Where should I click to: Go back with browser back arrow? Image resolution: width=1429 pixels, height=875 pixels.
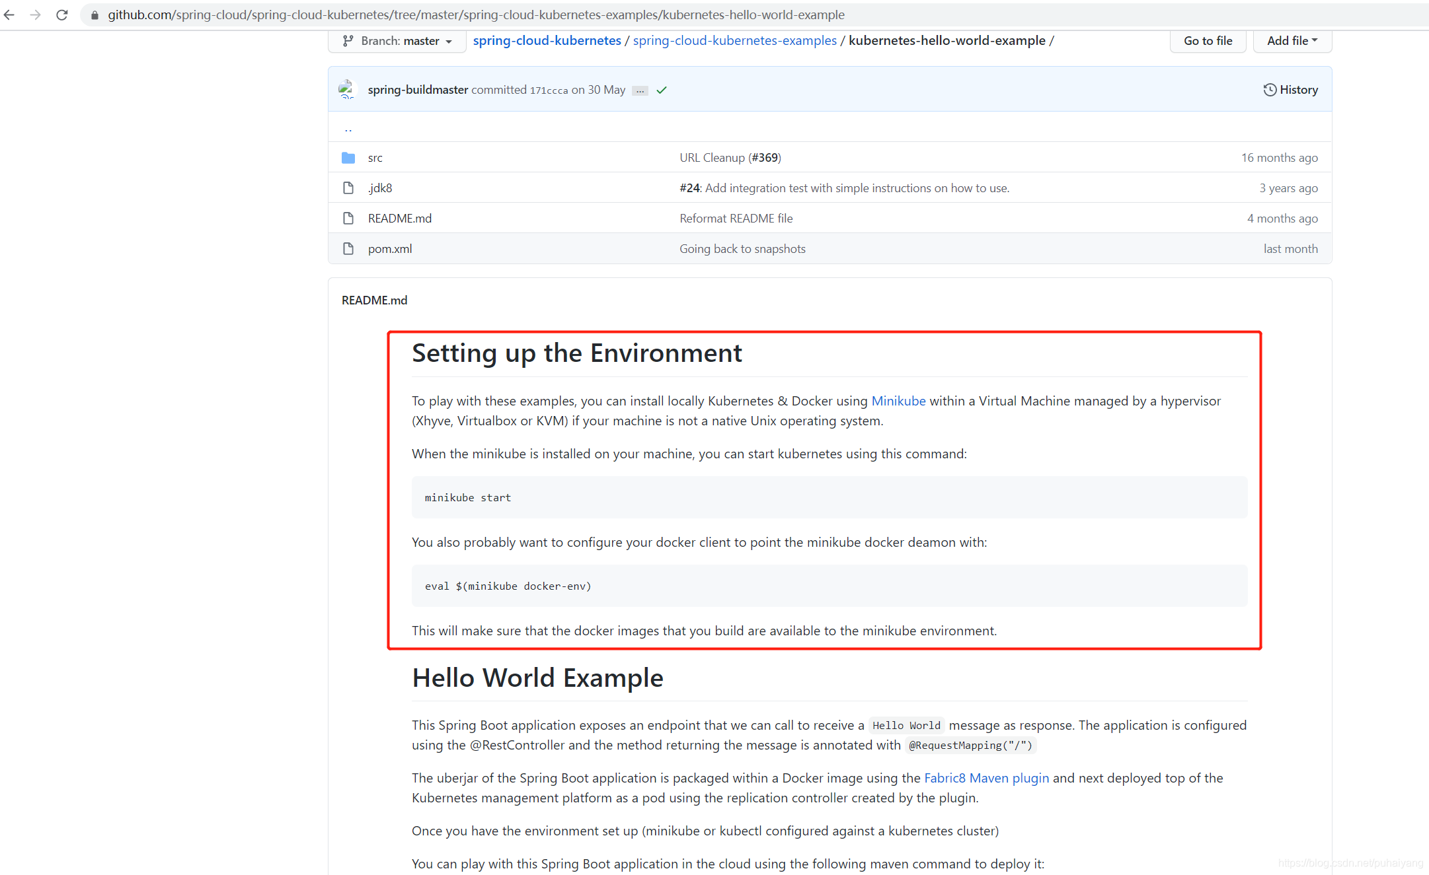click(9, 15)
